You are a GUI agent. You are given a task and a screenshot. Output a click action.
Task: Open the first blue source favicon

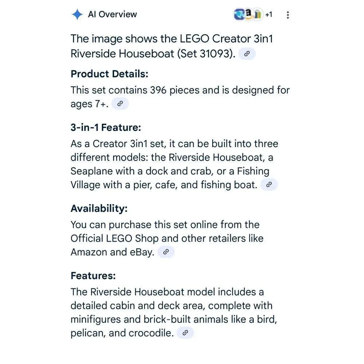(x=239, y=15)
